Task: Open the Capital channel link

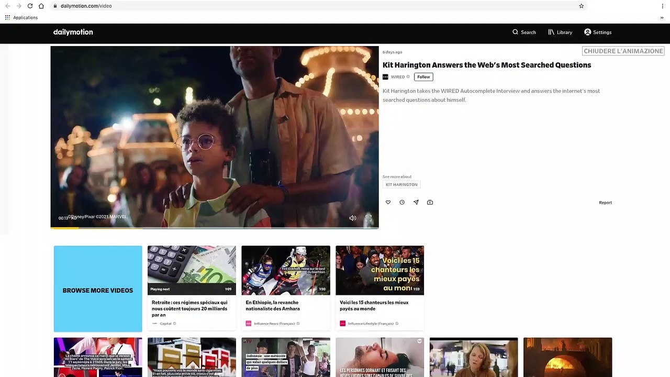Action: (x=166, y=324)
